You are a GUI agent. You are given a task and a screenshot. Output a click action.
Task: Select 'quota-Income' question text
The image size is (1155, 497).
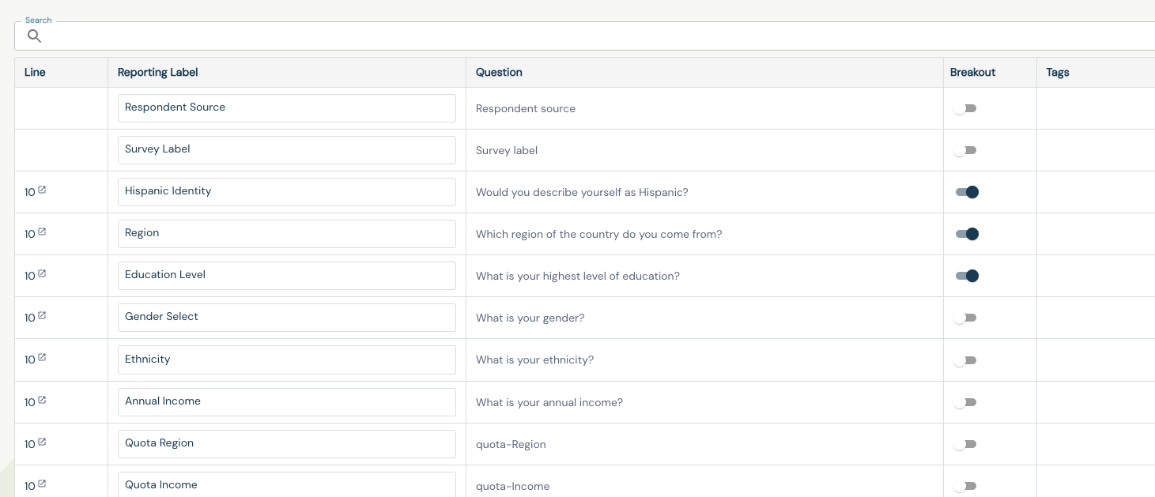tap(512, 486)
